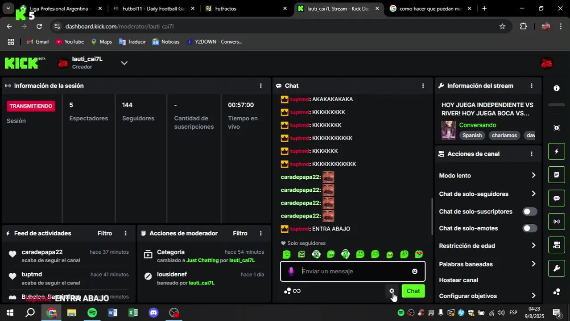Toggle the broadcast signal widget in right sidebar
570x321 pixels.
point(557,222)
